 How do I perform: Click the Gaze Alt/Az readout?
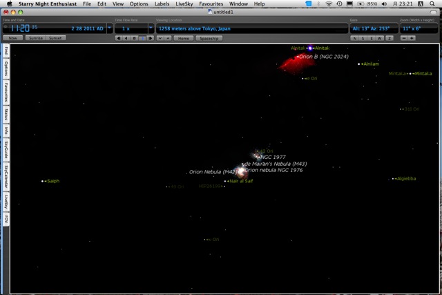(x=374, y=28)
